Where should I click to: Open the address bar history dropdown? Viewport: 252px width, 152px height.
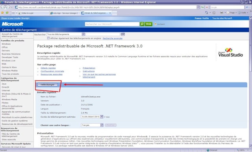point(198,7)
